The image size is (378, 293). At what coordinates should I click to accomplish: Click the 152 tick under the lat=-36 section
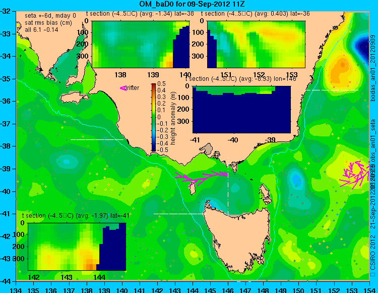click(259, 75)
